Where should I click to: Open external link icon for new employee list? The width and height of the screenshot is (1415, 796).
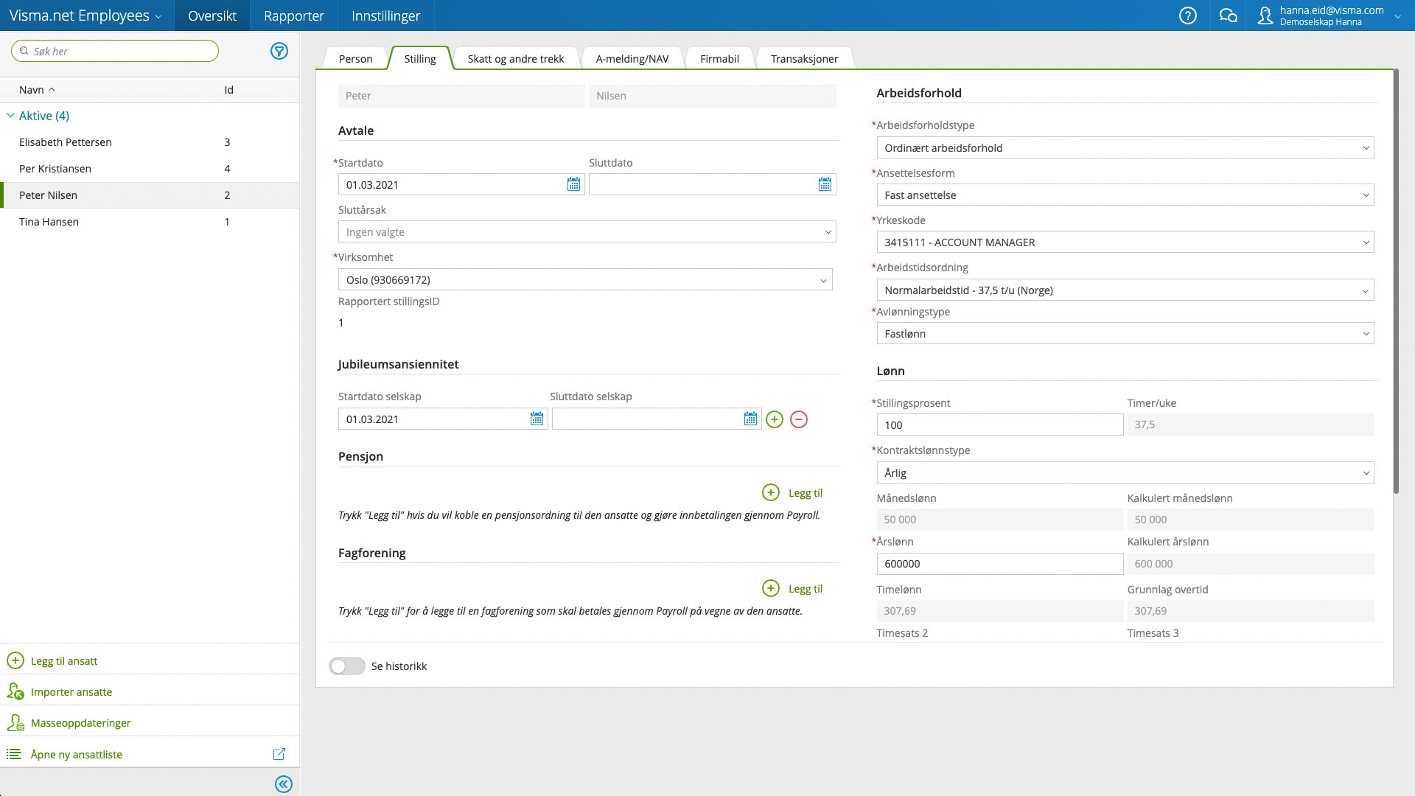coord(279,754)
